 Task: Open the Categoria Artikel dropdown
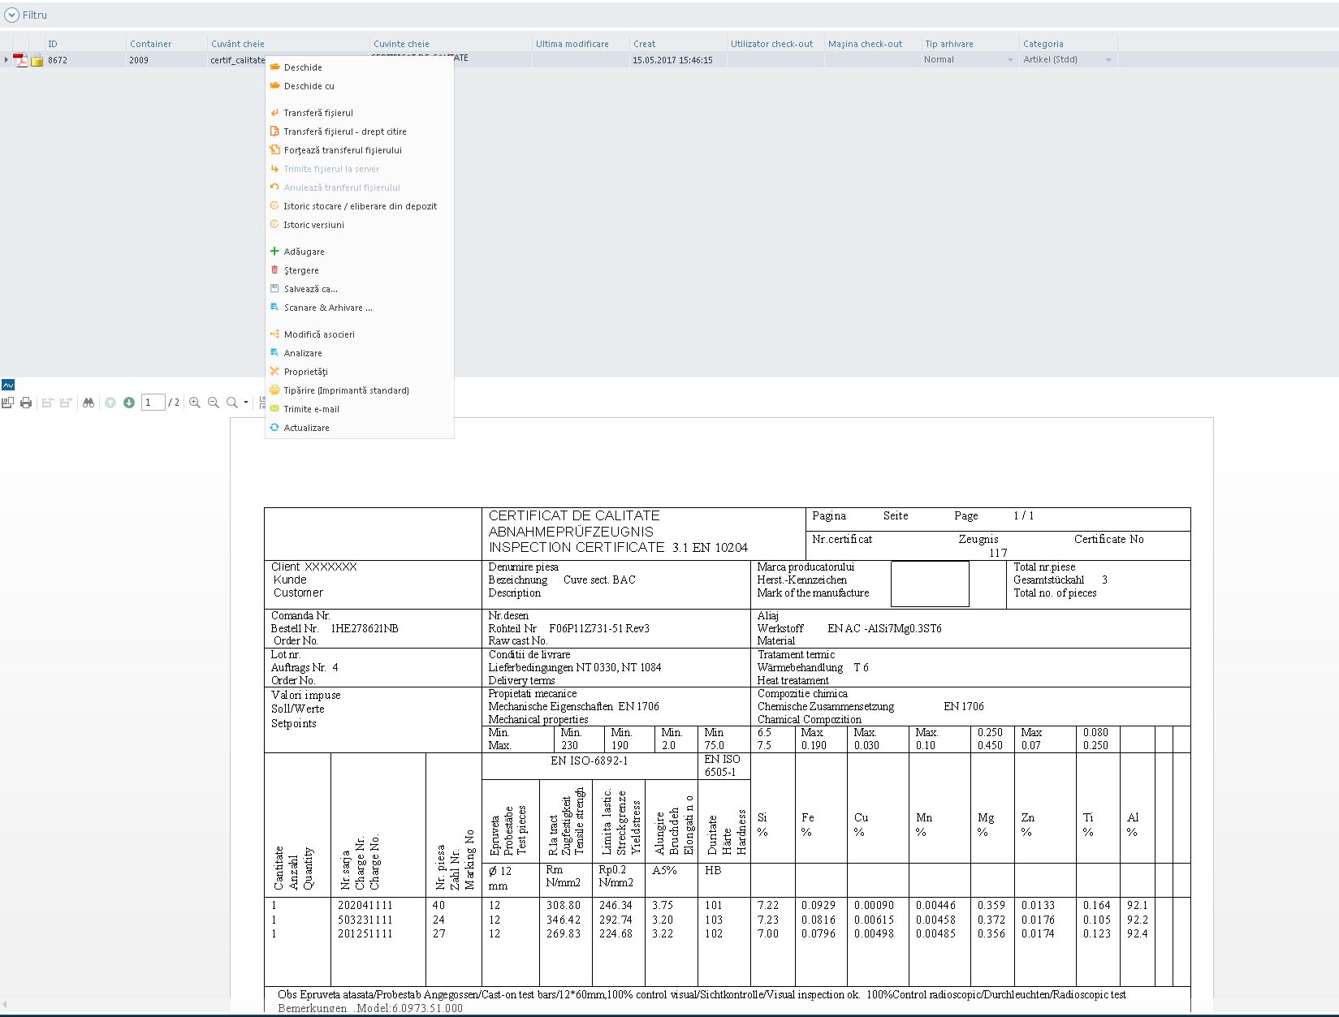coord(1108,60)
